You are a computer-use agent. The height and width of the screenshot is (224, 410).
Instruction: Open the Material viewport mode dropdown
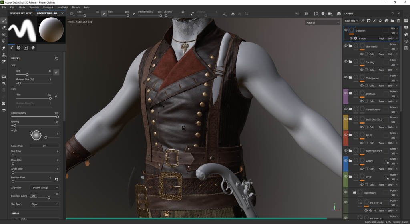(323, 23)
